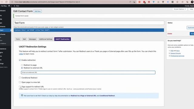This screenshot has height=109, width=194.
Task: Open the circular G extension icon
Action: point(177,2)
